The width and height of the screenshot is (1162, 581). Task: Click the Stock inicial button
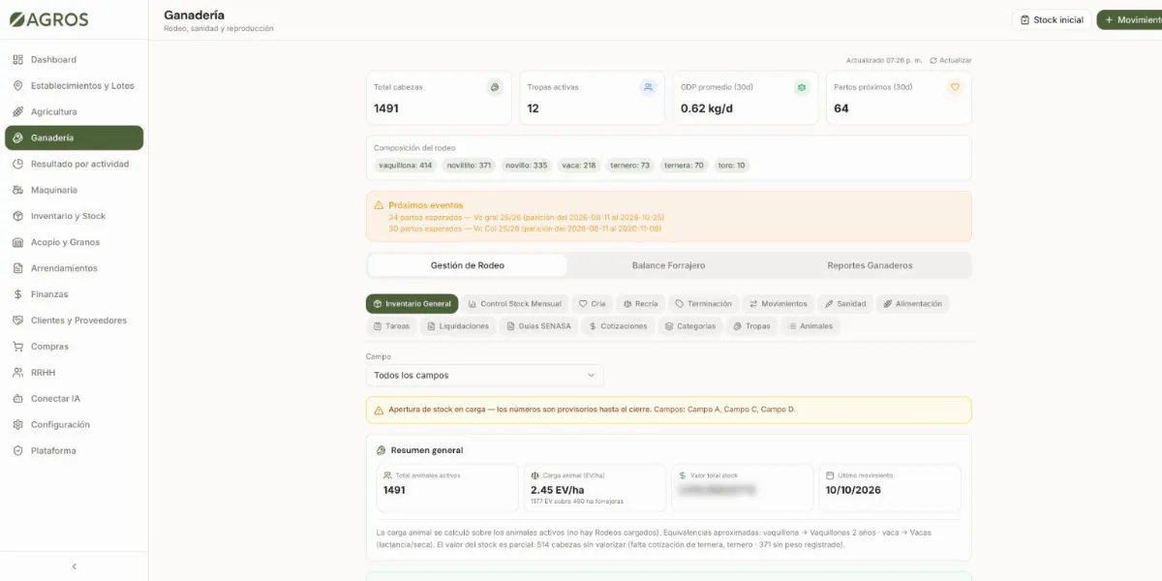pos(1052,20)
